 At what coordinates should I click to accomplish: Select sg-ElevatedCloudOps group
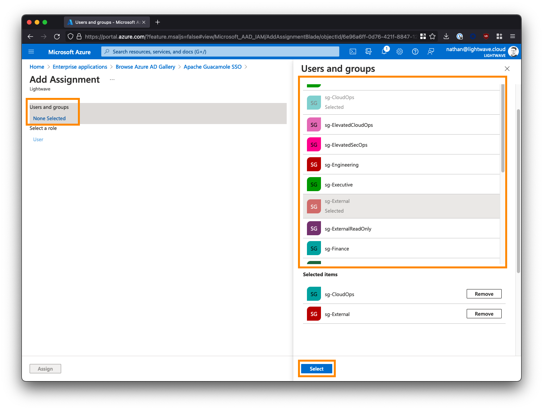[401, 125]
